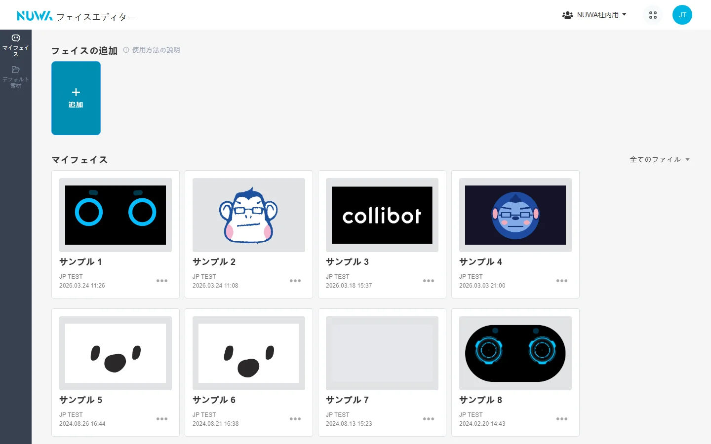Screen dimensions: 711x444
Task: Click the date 2026.03.24 11:26
Action: 82,286
